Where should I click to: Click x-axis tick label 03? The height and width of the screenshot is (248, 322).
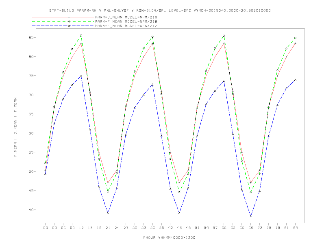pyautogui.click(x=54, y=228)
